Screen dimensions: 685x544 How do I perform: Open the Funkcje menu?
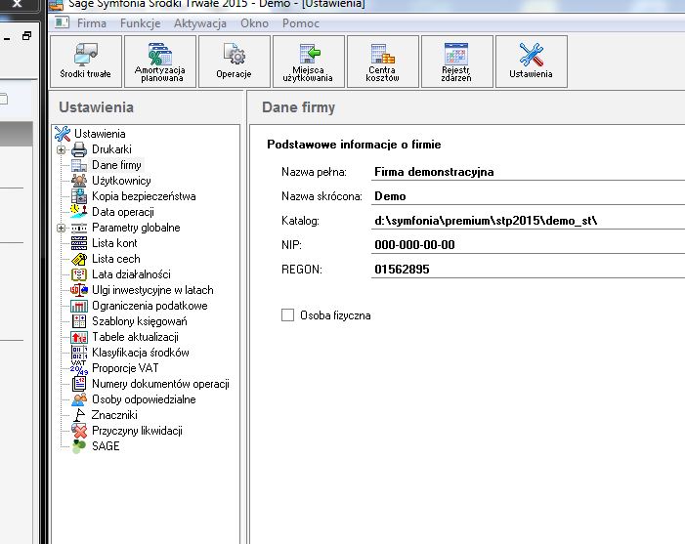[141, 23]
